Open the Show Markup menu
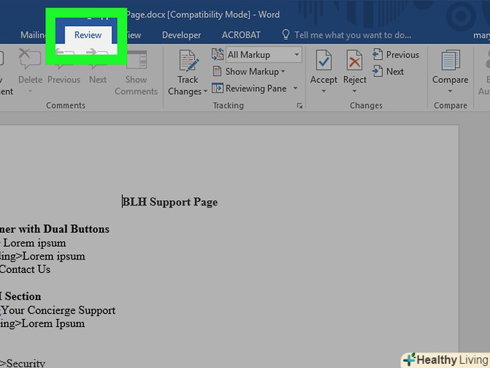This screenshot has height=368, width=490. pos(255,71)
